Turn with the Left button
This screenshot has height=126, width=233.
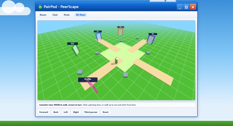pos(66,112)
